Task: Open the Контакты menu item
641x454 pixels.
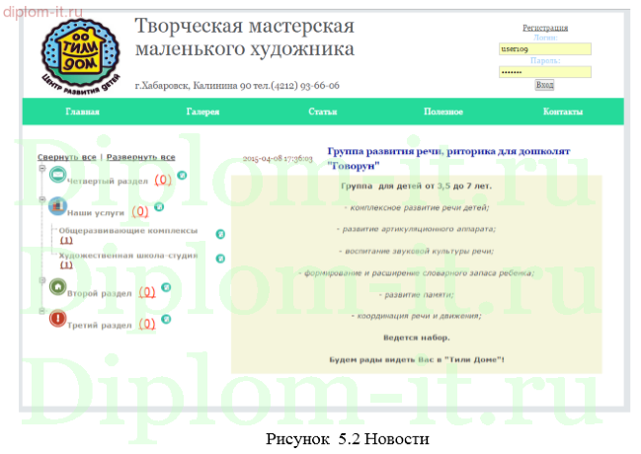Action: point(563,112)
